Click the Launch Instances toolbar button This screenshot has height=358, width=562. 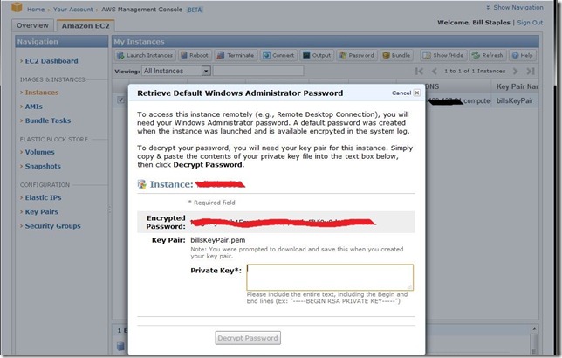click(x=145, y=55)
